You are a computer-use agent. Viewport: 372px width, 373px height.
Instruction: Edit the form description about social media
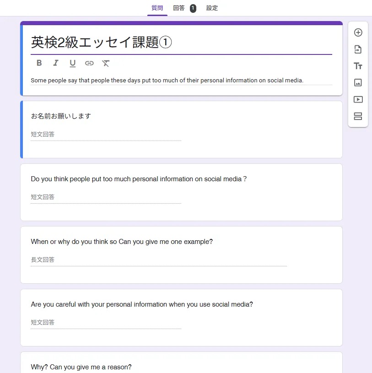pos(181,81)
